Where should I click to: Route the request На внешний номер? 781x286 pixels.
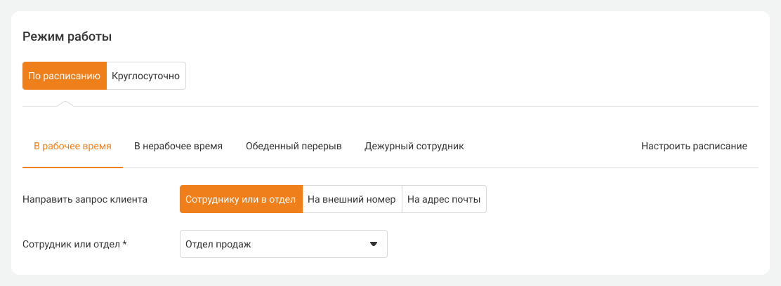[352, 199]
